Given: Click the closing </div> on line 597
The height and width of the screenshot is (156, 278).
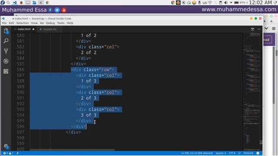Looking at the screenshot, I should (73, 132).
